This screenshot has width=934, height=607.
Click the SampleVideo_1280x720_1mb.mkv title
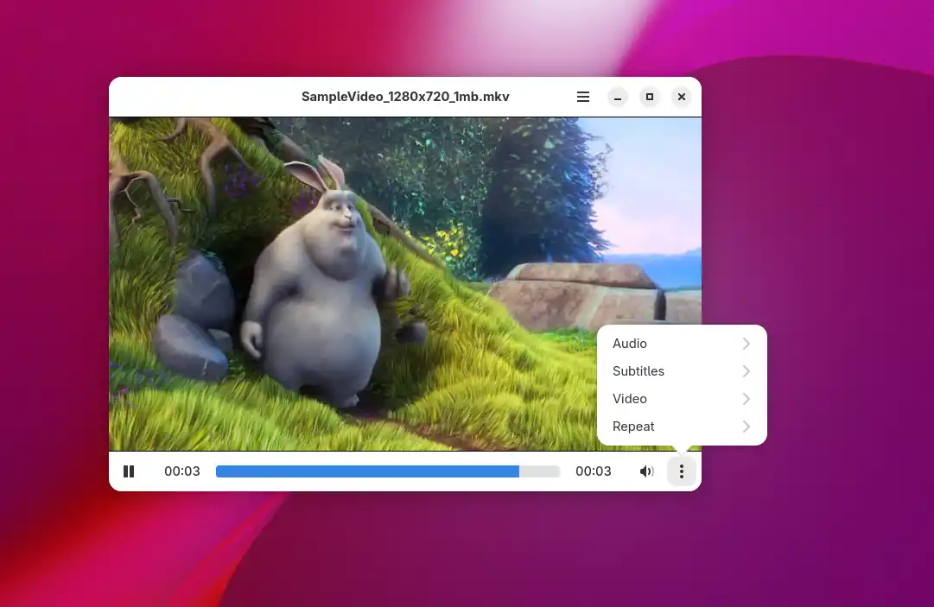[x=405, y=97]
